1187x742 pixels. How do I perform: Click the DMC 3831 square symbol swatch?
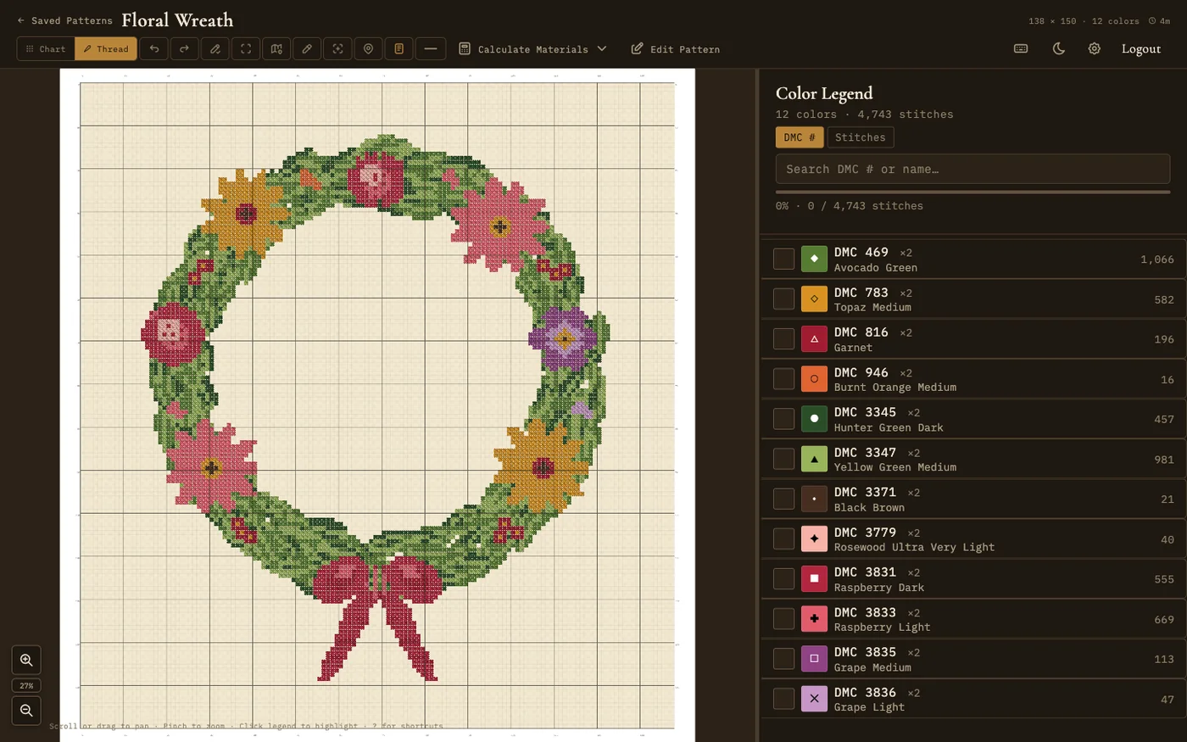click(814, 578)
